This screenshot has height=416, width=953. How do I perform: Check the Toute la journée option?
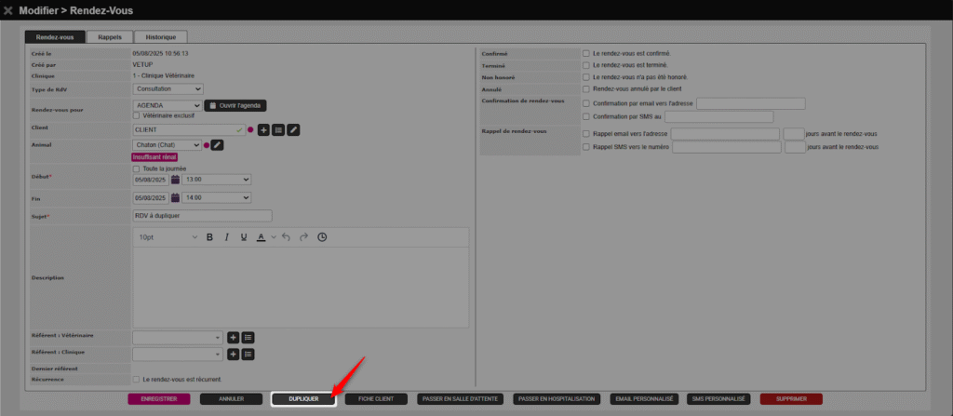(x=138, y=168)
